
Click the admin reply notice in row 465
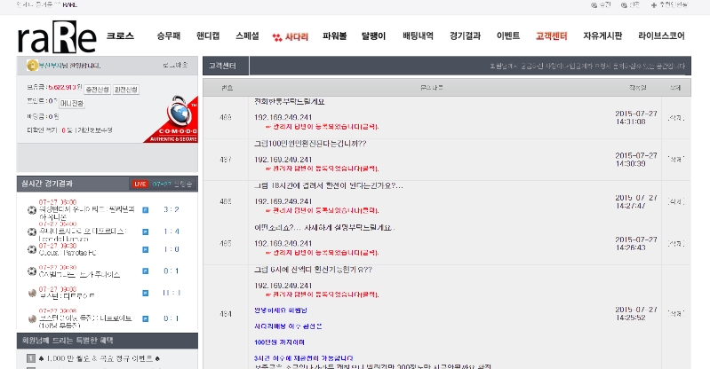(323, 253)
